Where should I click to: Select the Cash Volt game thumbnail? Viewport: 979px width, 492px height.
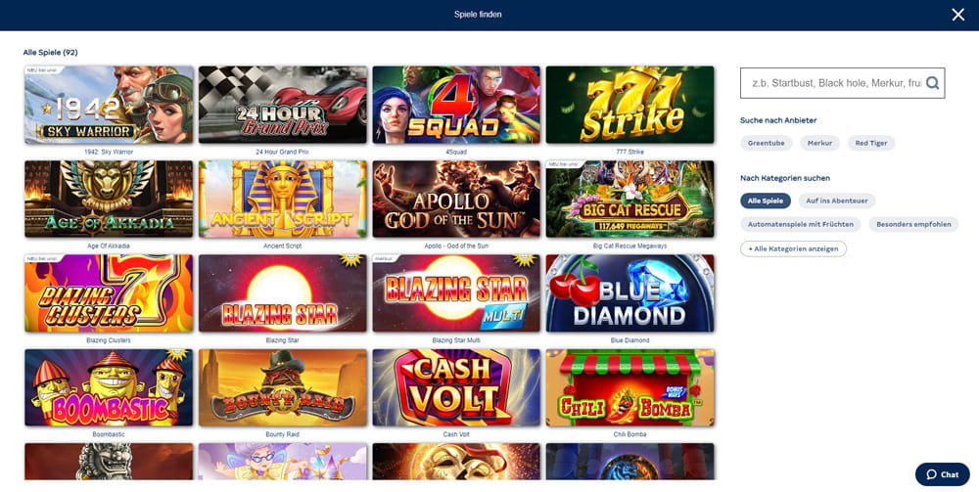click(456, 387)
